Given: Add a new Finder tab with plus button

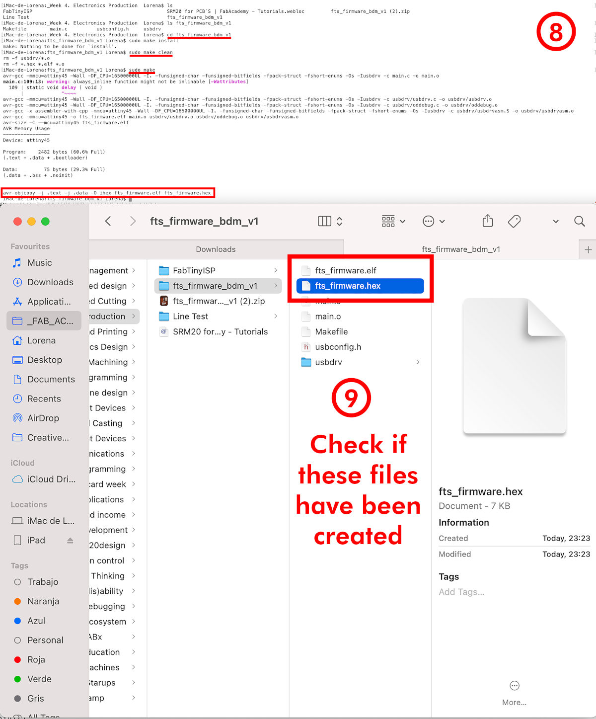Looking at the screenshot, I should pos(588,249).
